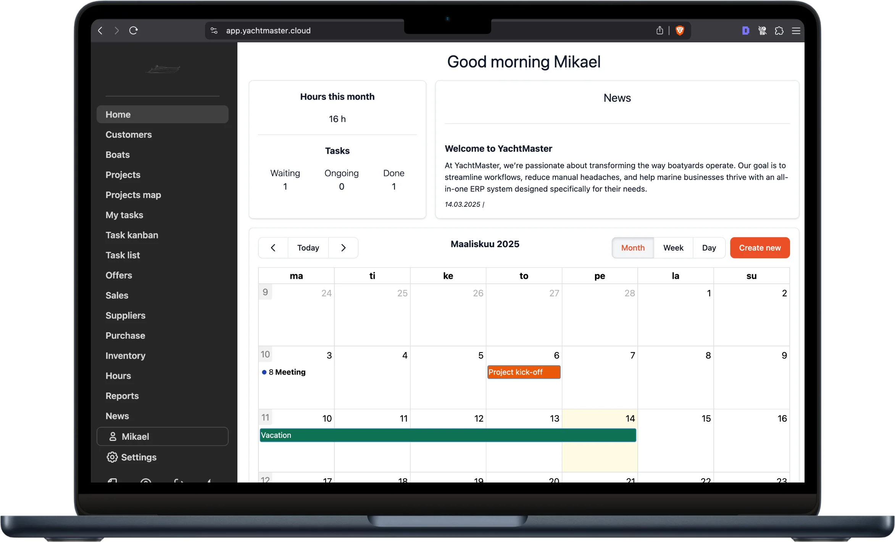Navigate to Inventory section
895x542 pixels.
125,355
